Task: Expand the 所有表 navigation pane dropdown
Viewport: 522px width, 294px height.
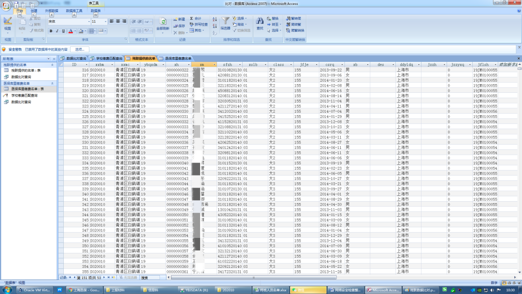Action: 48,59
